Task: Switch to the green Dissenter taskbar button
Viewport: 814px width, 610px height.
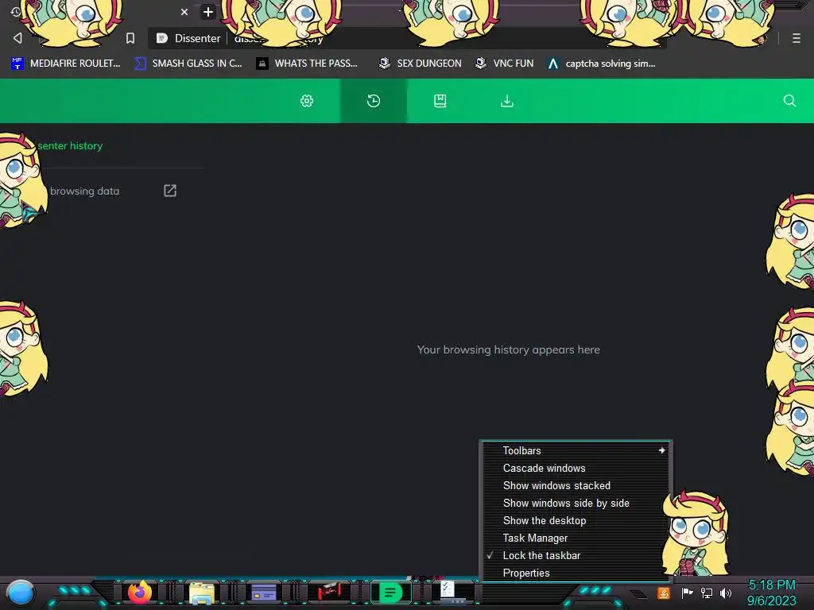Action: coord(391,593)
